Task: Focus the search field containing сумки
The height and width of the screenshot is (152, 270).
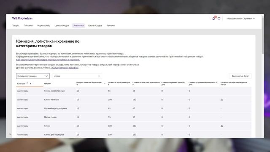Action: pyautogui.click(x=77, y=76)
